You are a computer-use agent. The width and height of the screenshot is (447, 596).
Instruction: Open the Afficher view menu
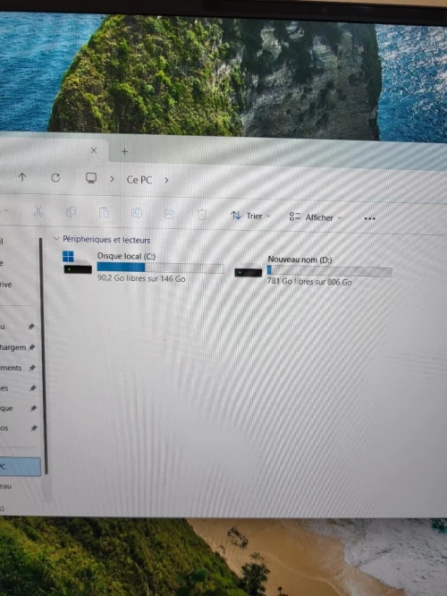(316, 217)
